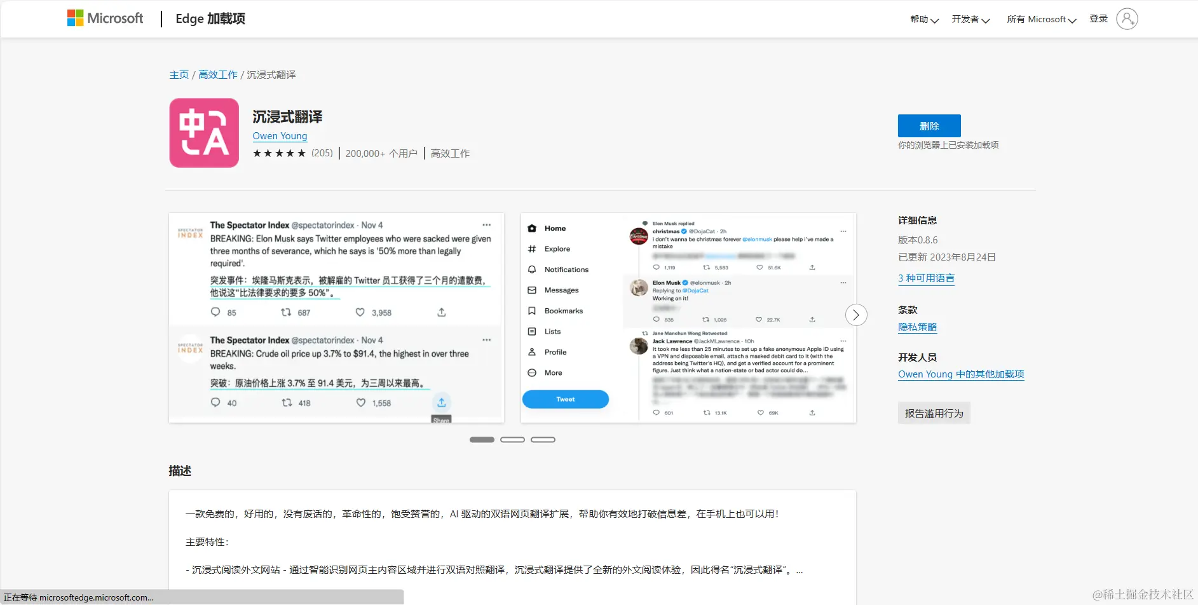
Task: Click ellipsis menu on crude oil tweet
Action: [486, 340]
